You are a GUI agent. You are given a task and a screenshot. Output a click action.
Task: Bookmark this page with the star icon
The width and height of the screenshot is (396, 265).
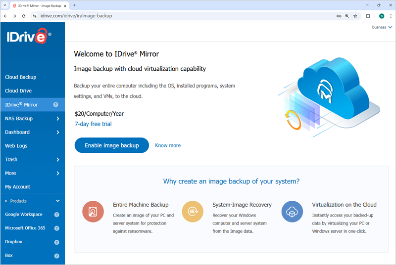coord(355,16)
